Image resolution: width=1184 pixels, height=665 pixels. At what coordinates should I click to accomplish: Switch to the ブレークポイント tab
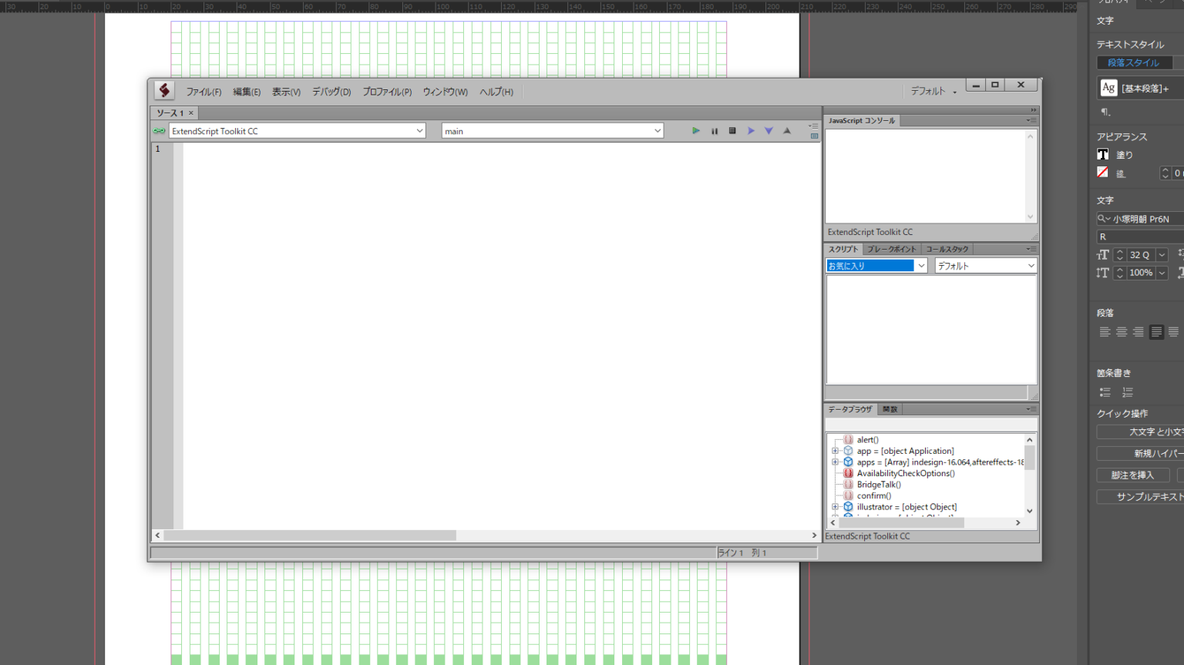point(891,249)
